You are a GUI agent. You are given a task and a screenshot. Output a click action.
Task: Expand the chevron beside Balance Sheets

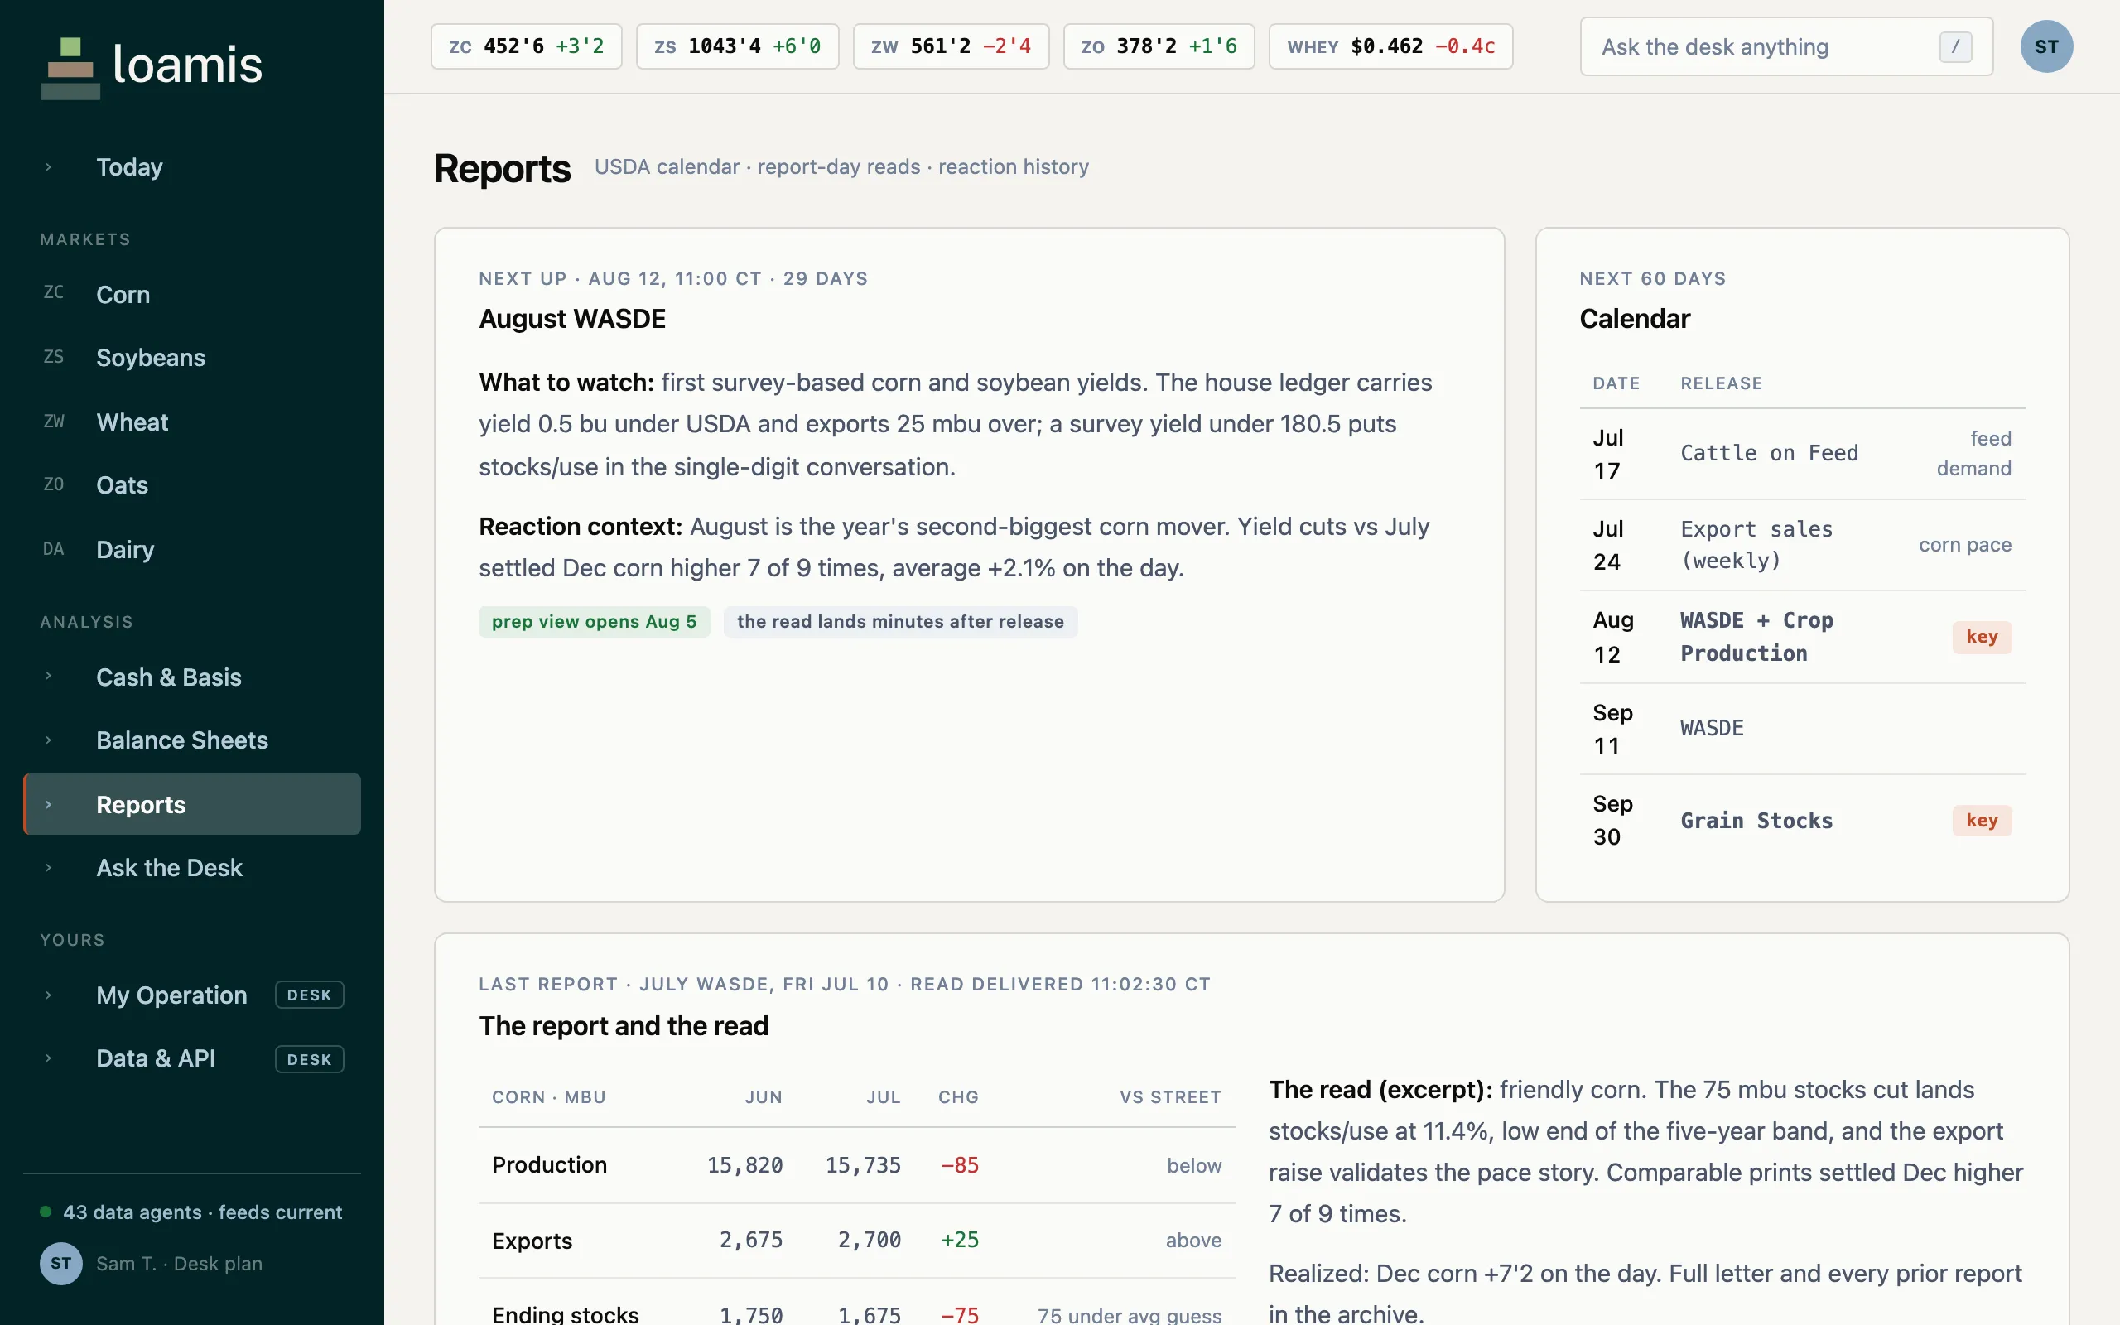pos(48,740)
